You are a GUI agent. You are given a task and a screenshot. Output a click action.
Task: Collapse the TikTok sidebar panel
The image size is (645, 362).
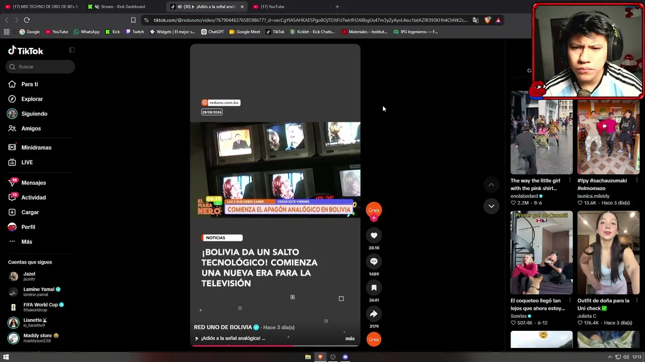tap(72, 50)
